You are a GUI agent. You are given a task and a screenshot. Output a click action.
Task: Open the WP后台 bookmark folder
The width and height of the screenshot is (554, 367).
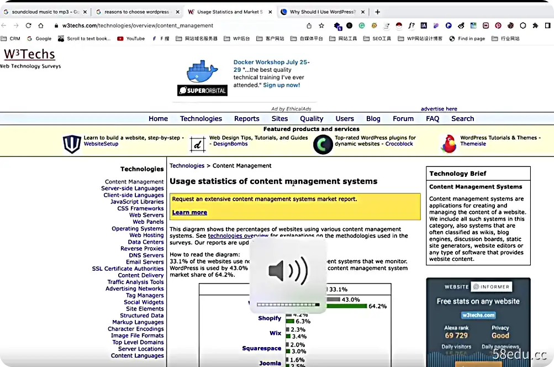point(237,39)
